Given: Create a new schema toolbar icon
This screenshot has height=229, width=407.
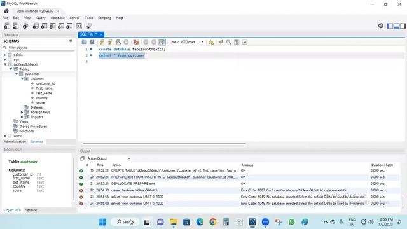Looking at the screenshot, I should pos(36,25).
